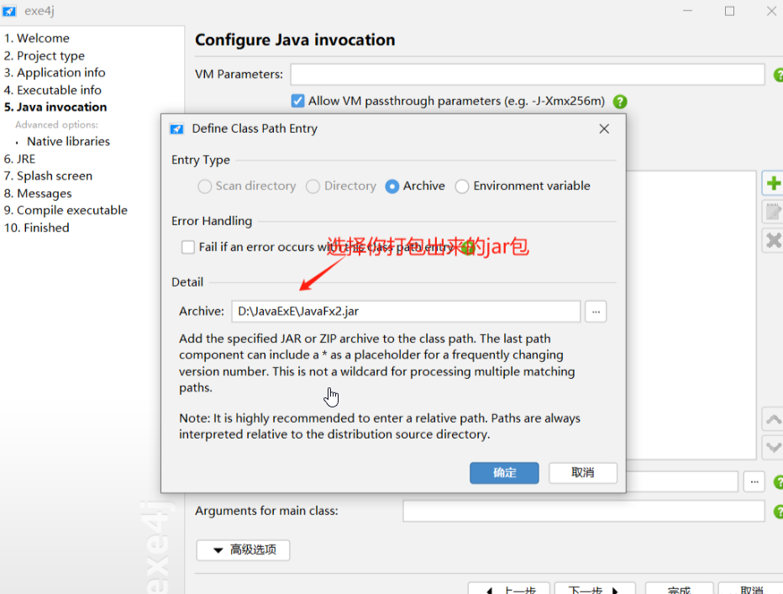This screenshot has height=594, width=783.
Task: Enable the fail if an error occurs option
Action: point(188,247)
